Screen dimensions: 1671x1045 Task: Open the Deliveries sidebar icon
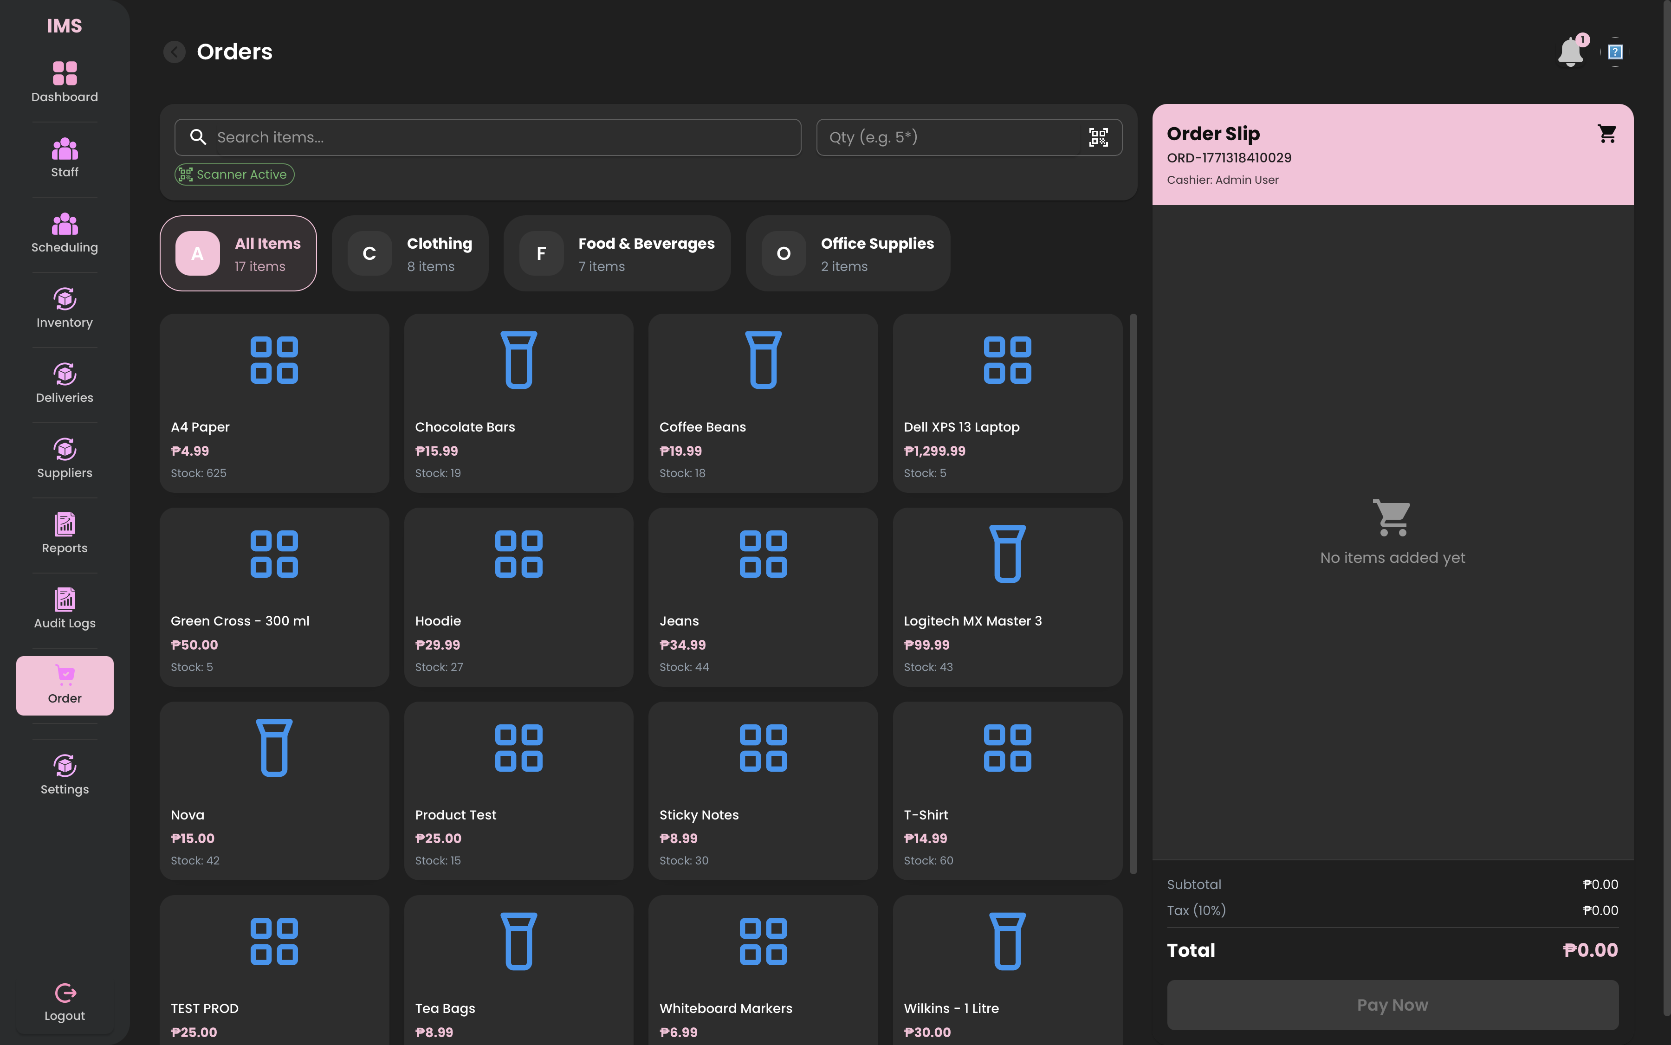(x=65, y=374)
